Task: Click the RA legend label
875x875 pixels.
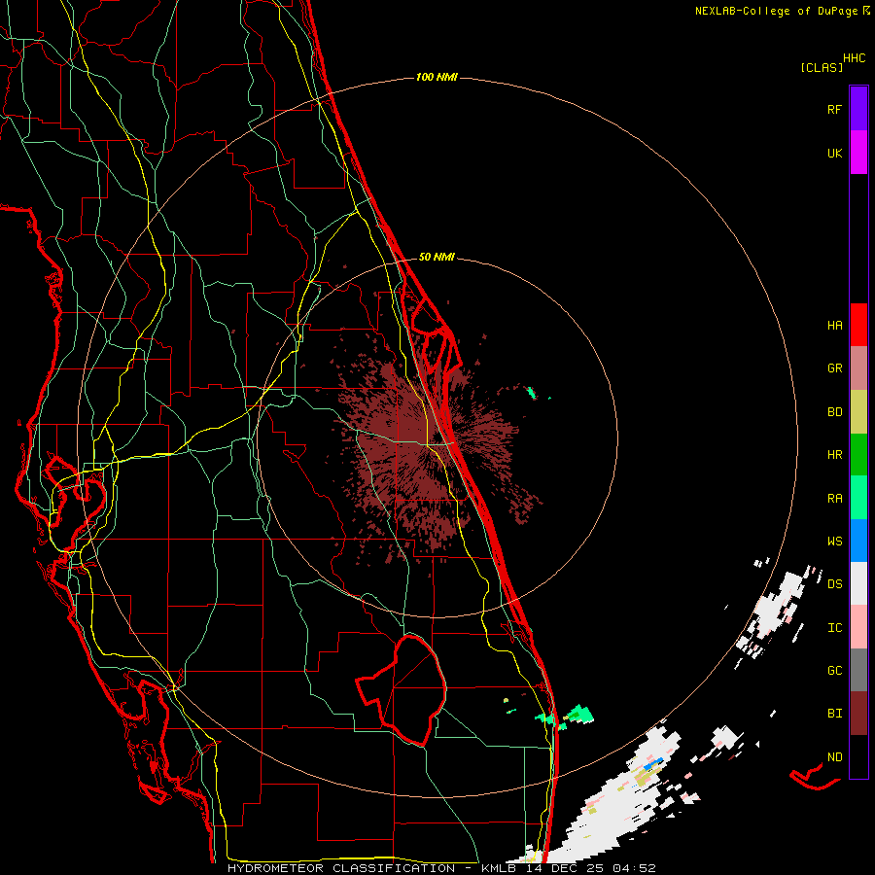Action: pyautogui.click(x=834, y=499)
